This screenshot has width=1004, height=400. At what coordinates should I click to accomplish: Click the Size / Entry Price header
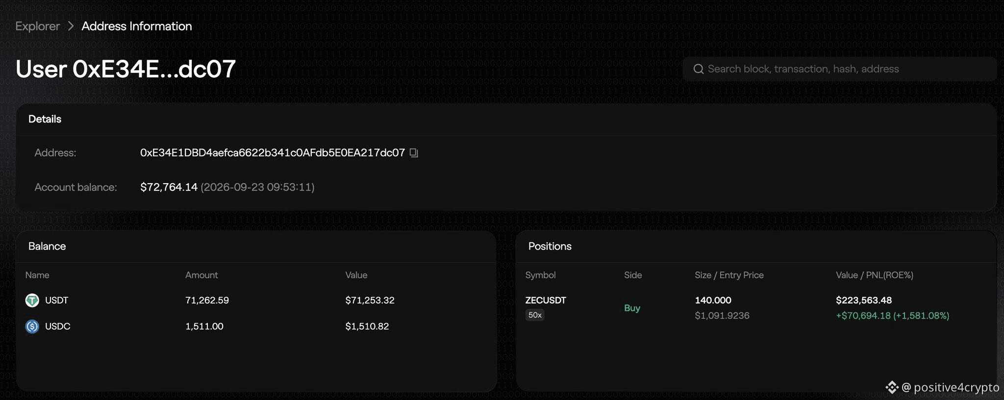(x=729, y=275)
